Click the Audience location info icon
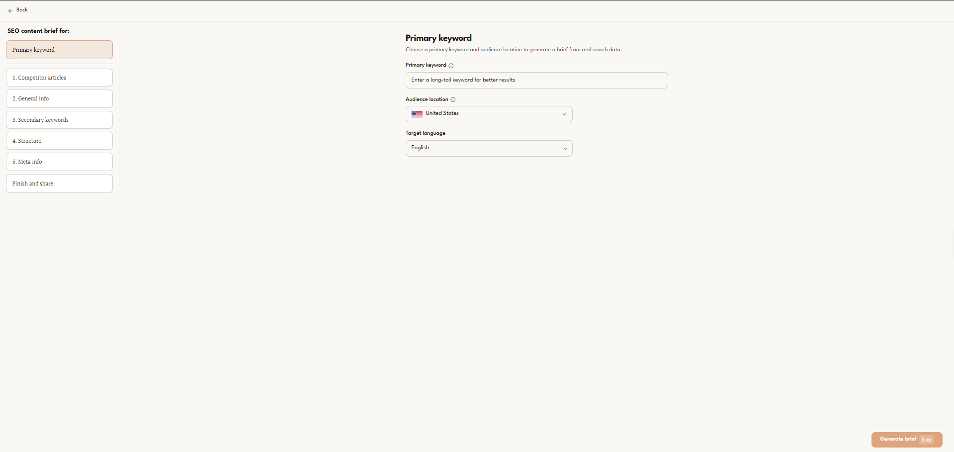954x452 pixels. pyautogui.click(x=453, y=99)
